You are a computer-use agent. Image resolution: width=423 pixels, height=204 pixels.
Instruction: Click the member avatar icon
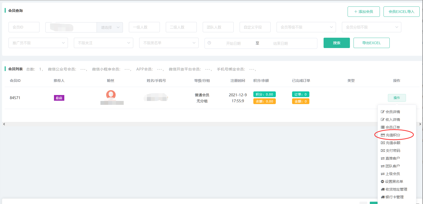click(111, 95)
